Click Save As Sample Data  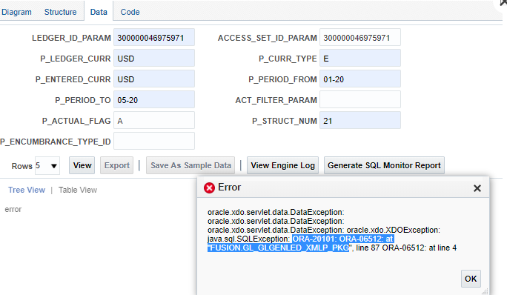(190, 165)
